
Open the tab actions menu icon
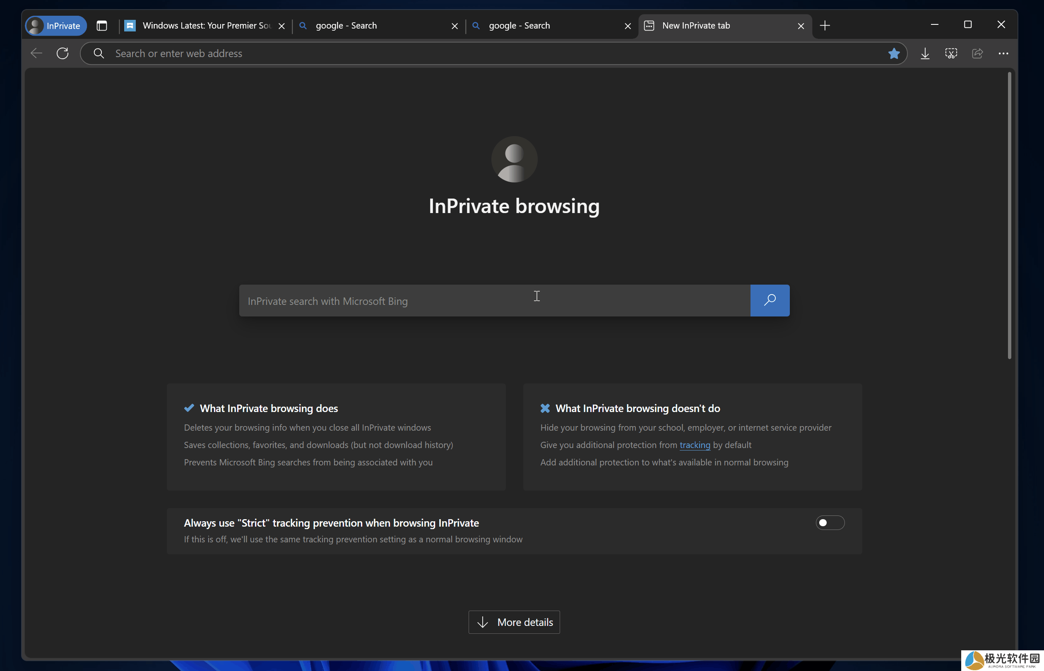(101, 26)
